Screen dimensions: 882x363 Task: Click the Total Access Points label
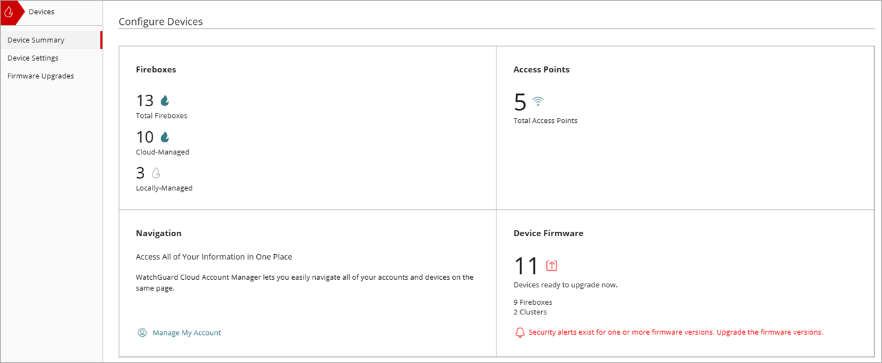coord(546,120)
